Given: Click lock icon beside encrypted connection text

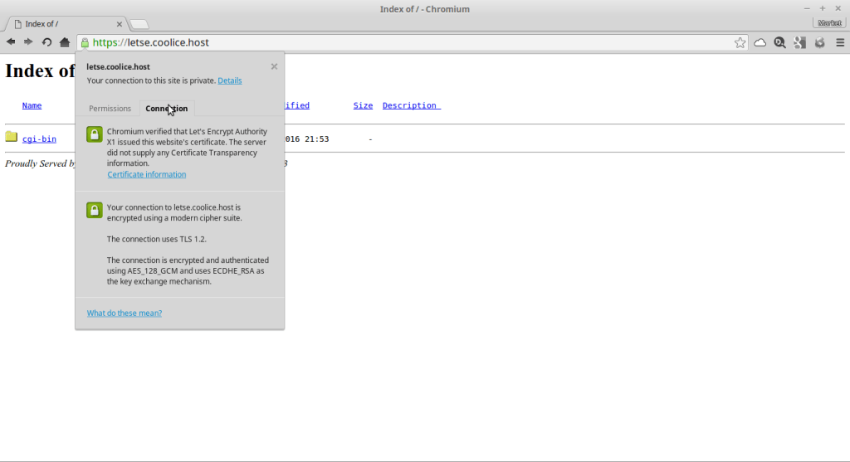Looking at the screenshot, I should 95,210.
